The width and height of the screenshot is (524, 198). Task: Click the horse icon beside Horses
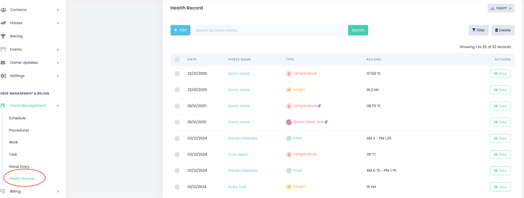coord(3,23)
